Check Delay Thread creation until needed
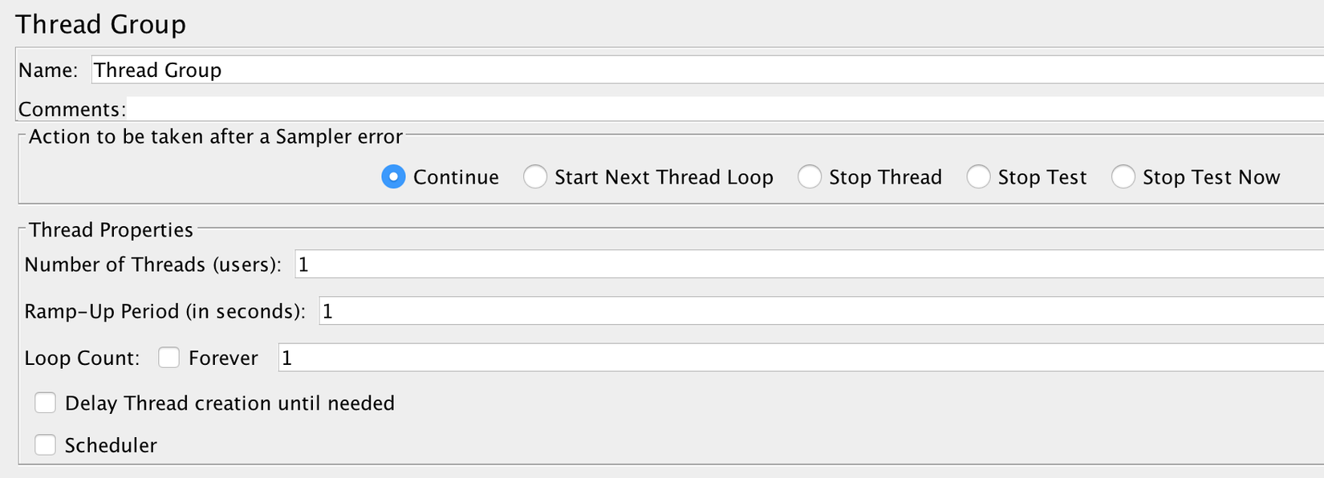The height and width of the screenshot is (478, 1324). [x=46, y=403]
